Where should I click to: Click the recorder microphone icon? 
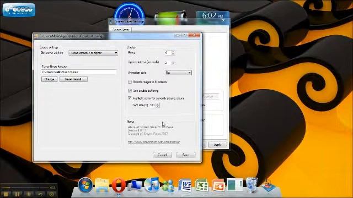(x=29, y=194)
